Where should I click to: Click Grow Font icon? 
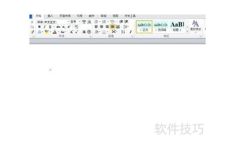[x=71, y=32]
